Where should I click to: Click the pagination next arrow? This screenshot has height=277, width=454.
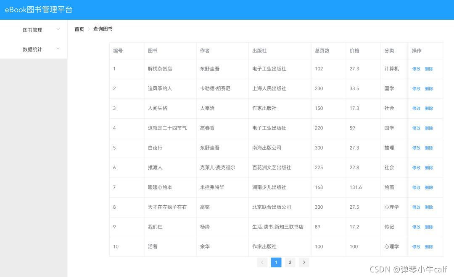pyautogui.click(x=304, y=262)
